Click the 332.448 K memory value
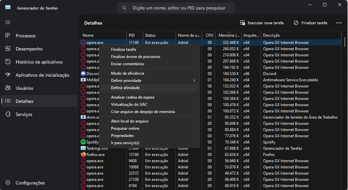 [231, 42]
